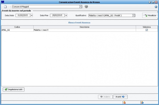Viewport: 159px width, 105px height.
Task: Expand the Giustificativo combo box
Action: (x=134, y=15)
